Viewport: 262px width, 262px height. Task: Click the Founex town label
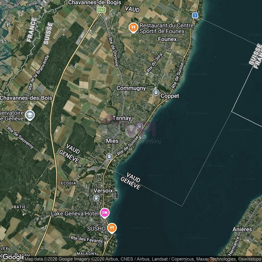tap(167, 39)
